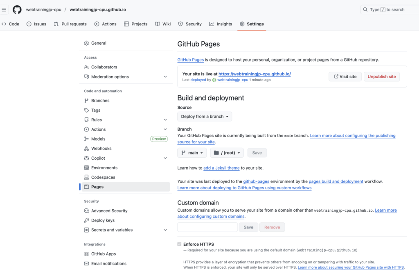Click the Deploy keys key icon

(86, 220)
